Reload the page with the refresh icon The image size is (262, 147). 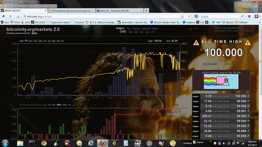tap(190, 16)
